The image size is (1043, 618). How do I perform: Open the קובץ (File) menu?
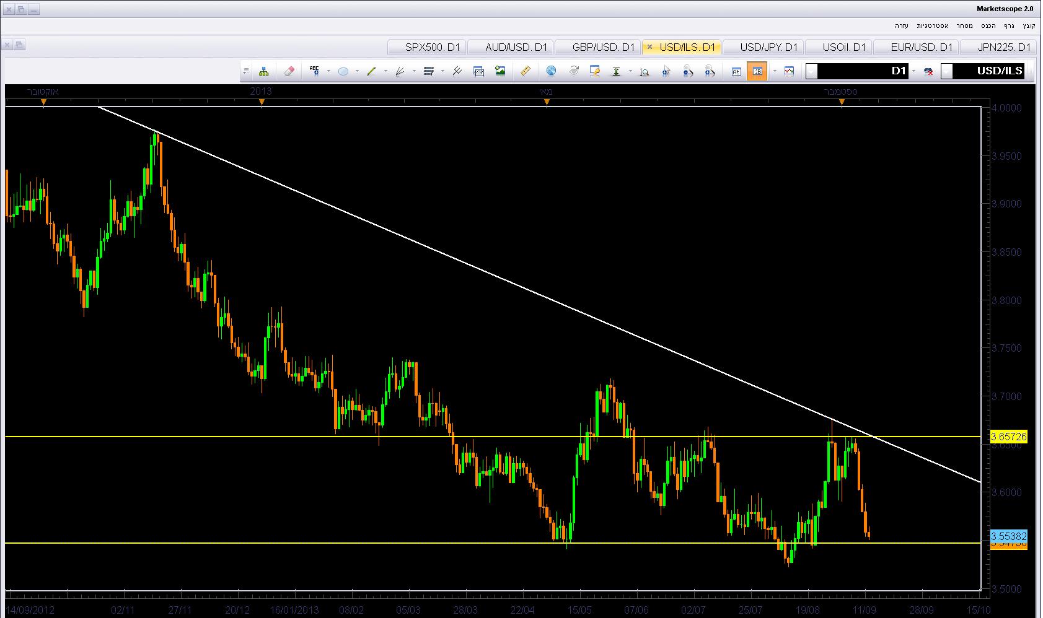coord(1029,25)
